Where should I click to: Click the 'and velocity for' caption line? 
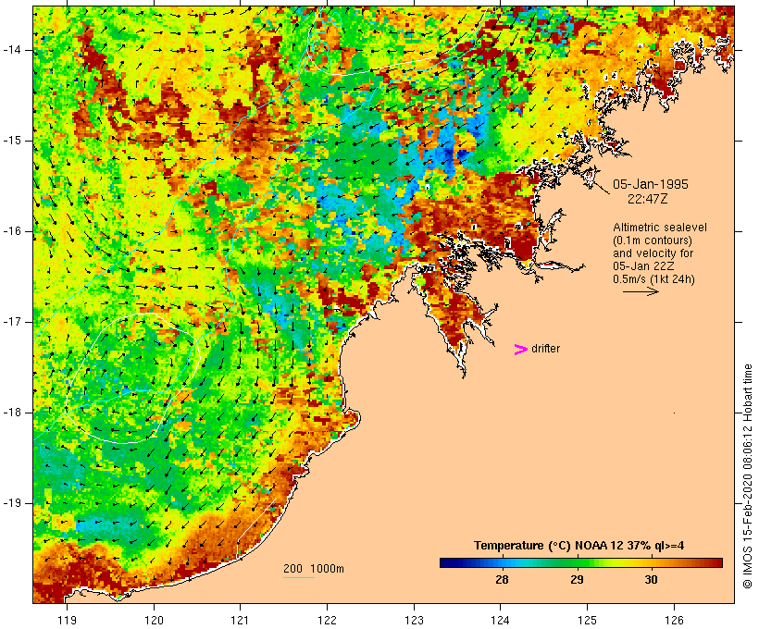tap(653, 253)
